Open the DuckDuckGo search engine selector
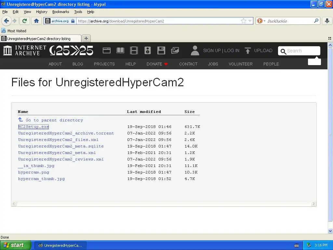The image size is (333, 250). (x=261, y=21)
